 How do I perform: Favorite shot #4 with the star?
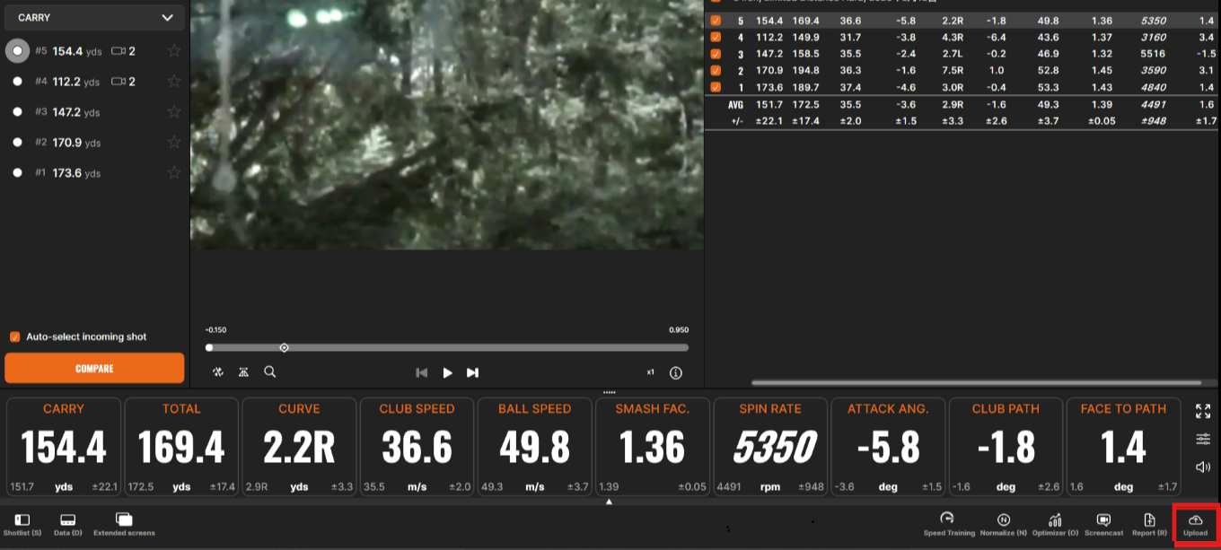tap(174, 82)
